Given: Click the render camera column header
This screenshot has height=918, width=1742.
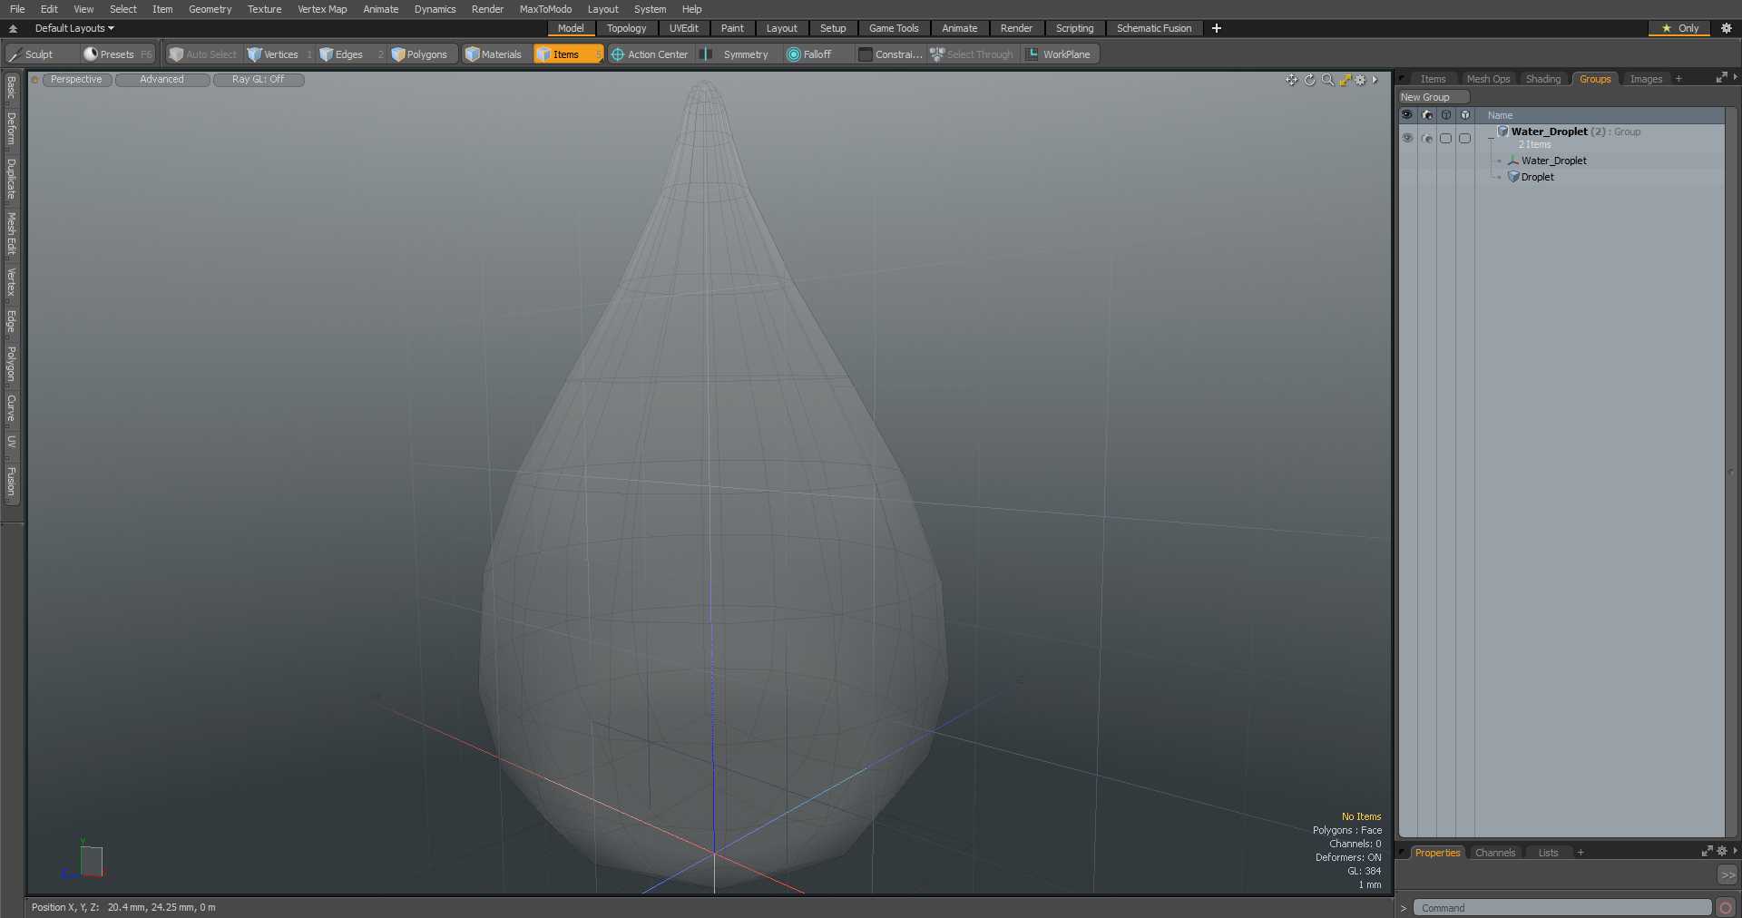Looking at the screenshot, I should click(1427, 115).
